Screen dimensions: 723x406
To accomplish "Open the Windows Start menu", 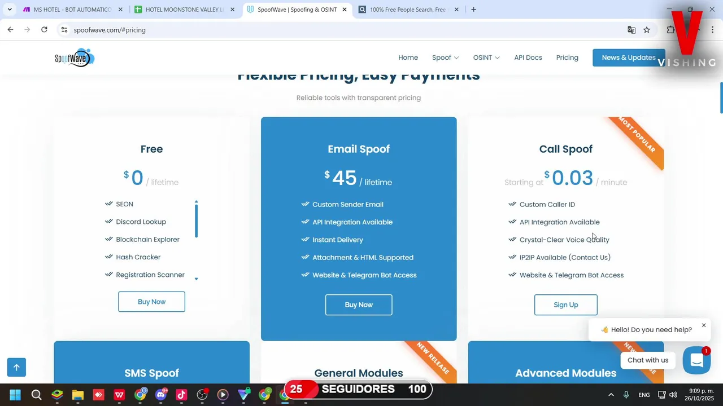I will pos(15,395).
